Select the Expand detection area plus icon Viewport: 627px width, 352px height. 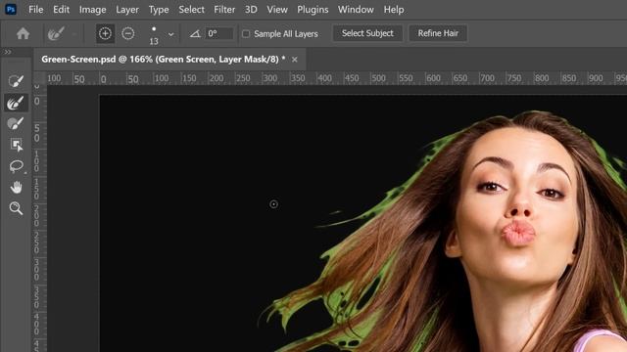[x=105, y=33]
